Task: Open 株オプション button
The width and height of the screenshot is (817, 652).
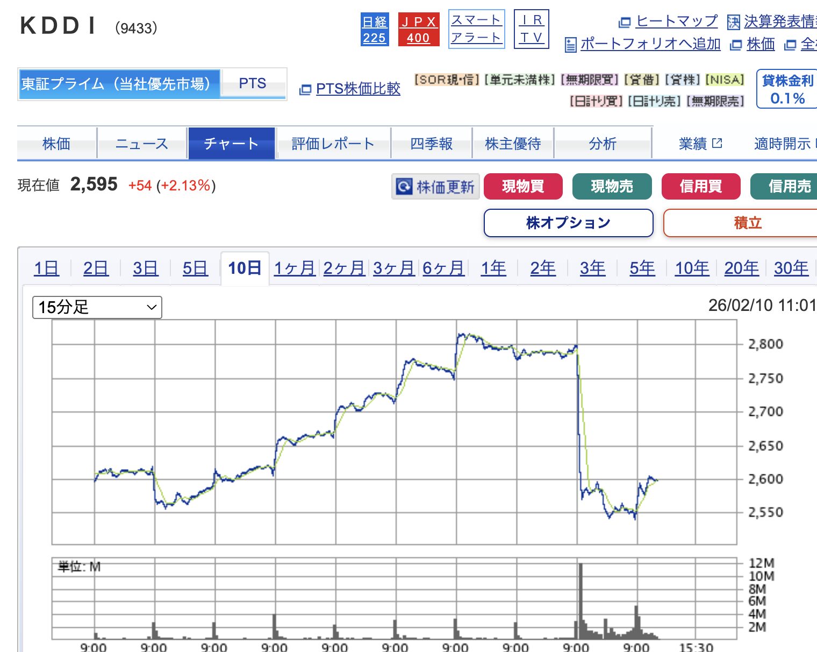Action: click(569, 223)
